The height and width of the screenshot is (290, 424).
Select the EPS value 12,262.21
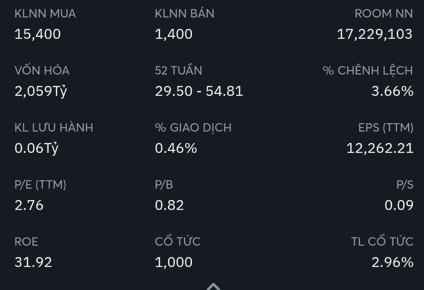380,148
